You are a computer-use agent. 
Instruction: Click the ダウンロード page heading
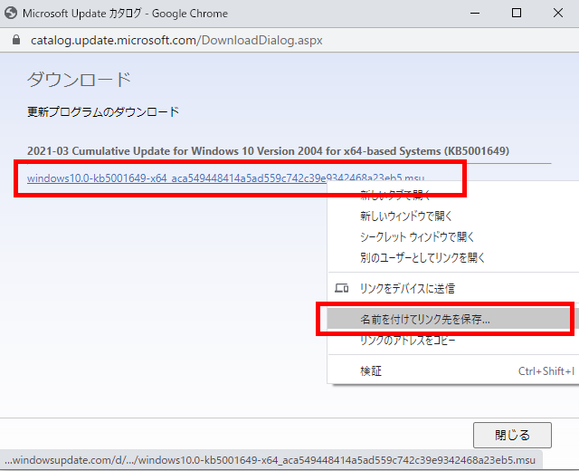[79, 80]
